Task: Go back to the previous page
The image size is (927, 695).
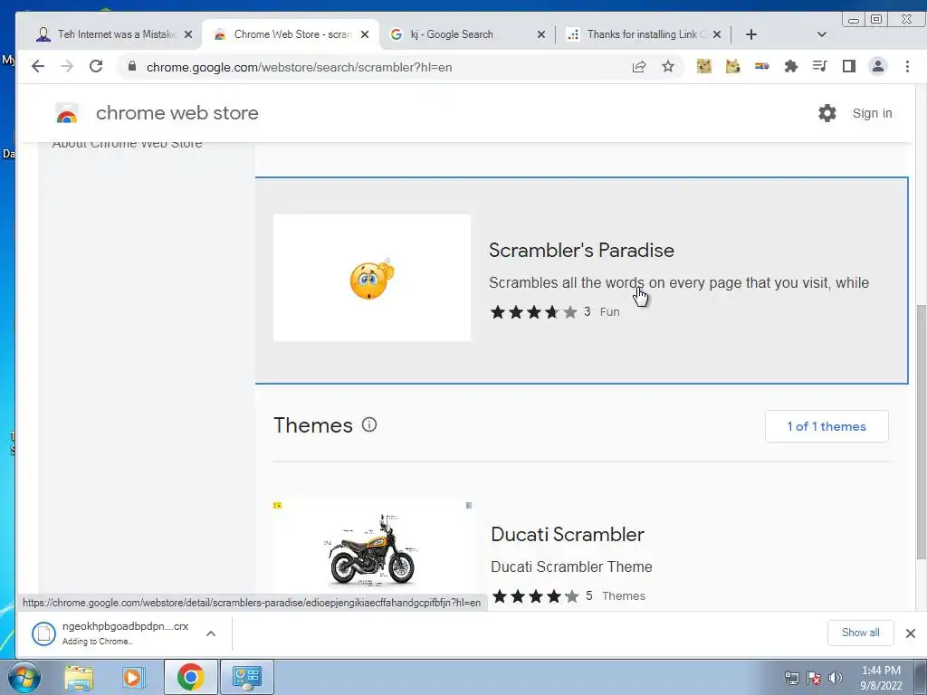Action: (x=38, y=67)
